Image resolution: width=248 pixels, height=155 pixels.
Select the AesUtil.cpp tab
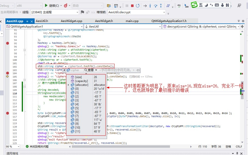click(15, 21)
